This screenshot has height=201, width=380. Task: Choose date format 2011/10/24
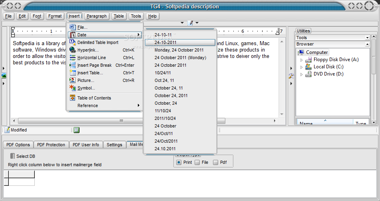(180, 118)
